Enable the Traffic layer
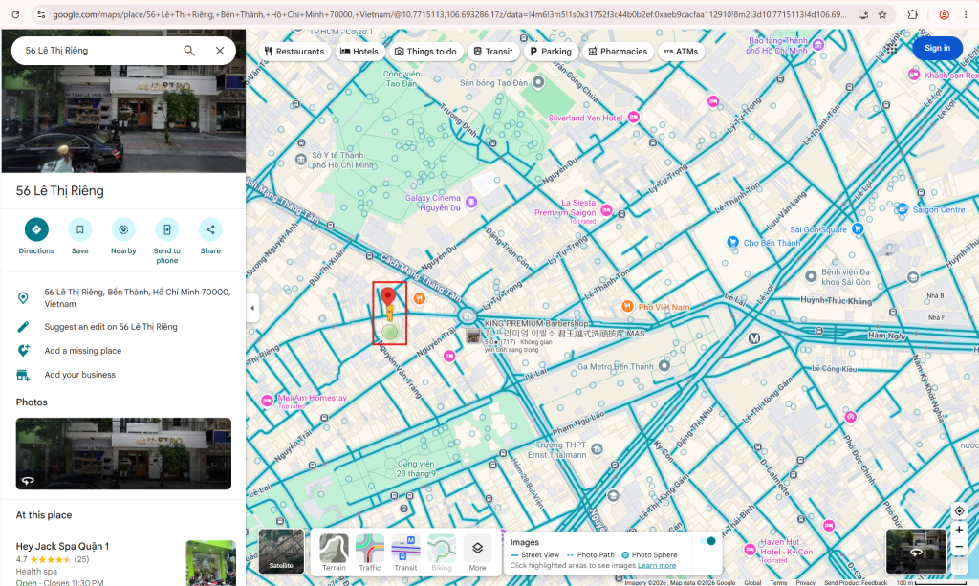The height and width of the screenshot is (586, 979). 370,552
